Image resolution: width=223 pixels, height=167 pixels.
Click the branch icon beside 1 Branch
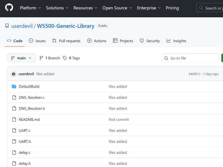coord(41,58)
